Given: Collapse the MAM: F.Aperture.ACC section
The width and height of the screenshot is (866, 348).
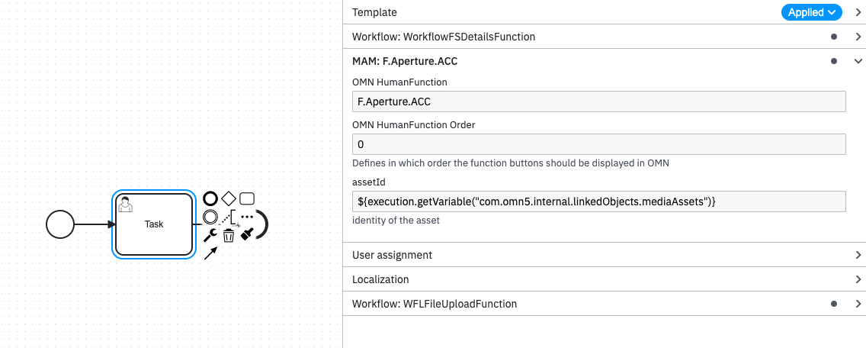Looking at the screenshot, I should click(x=858, y=61).
